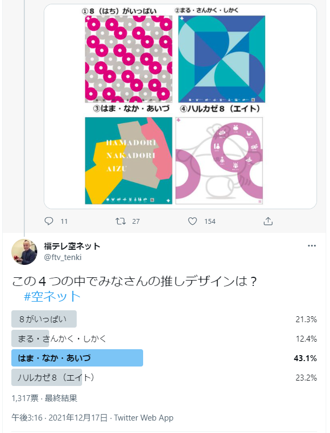
Task: Click the 福テレ空ネット profile avatar
Action: click(24, 251)
